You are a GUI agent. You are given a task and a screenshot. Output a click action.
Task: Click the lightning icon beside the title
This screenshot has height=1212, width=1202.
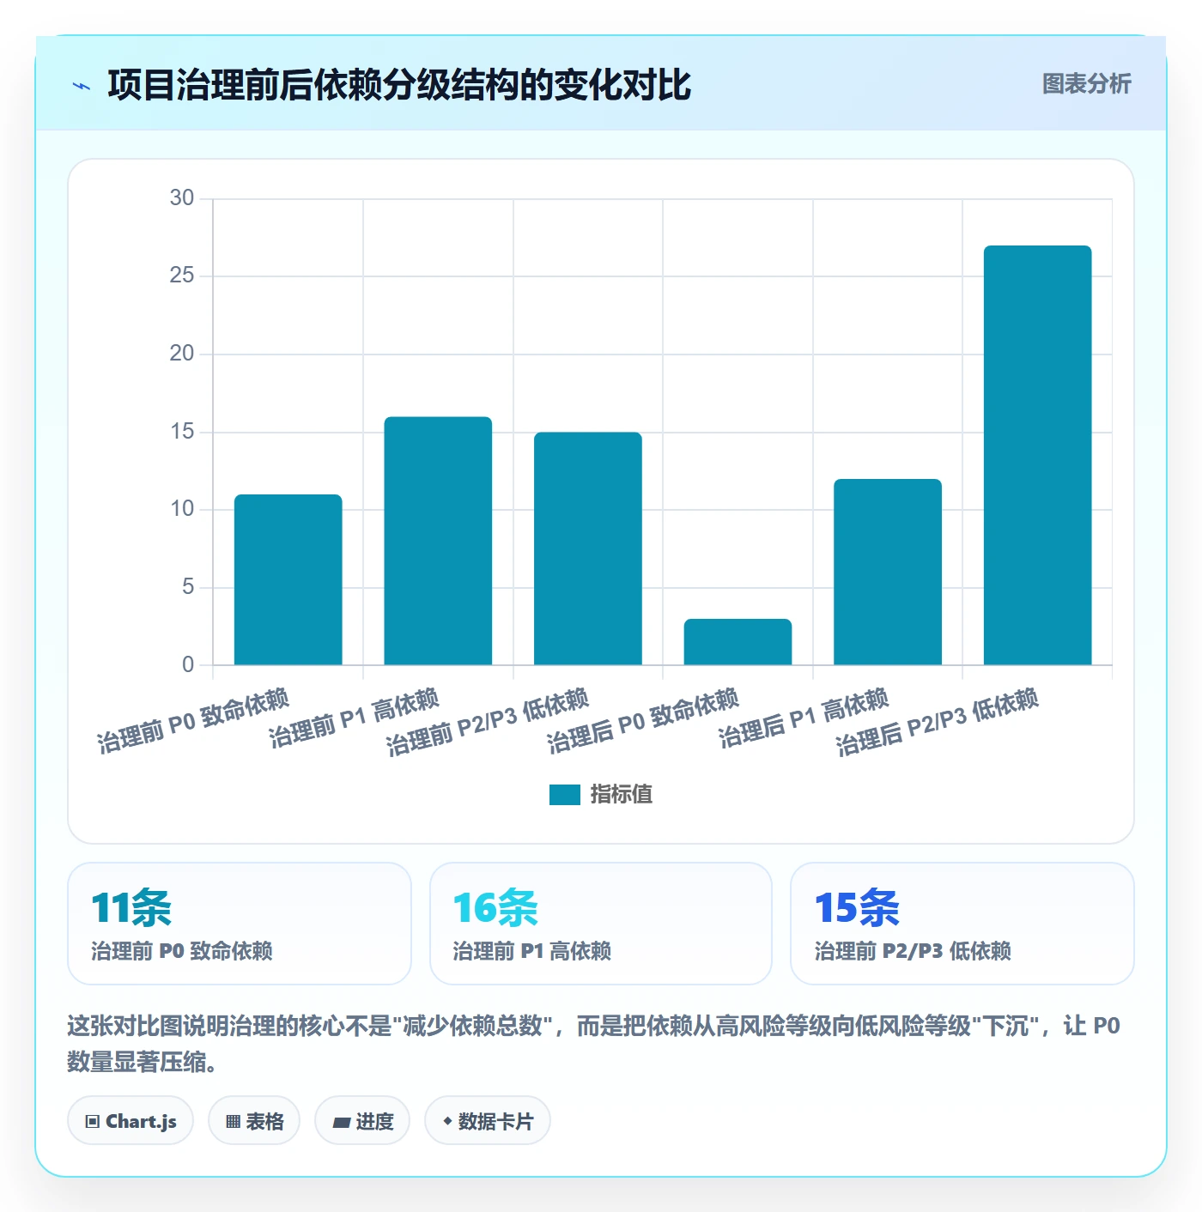[x=82, y=86]
